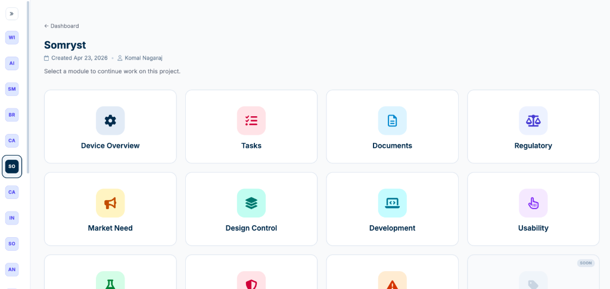The width and height of the screenshot is (610, 289).
Task: Open the Development module label
Action: (x=392, y=228)
